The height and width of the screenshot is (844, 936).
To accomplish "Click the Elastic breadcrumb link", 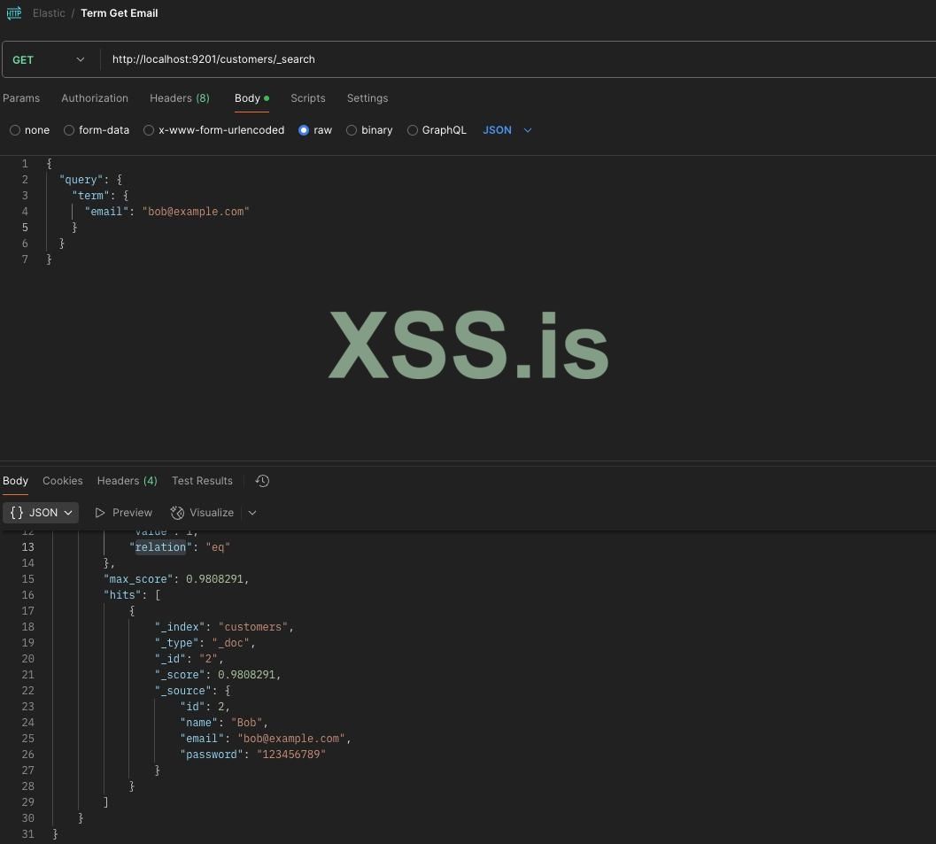I will point(49,13).
